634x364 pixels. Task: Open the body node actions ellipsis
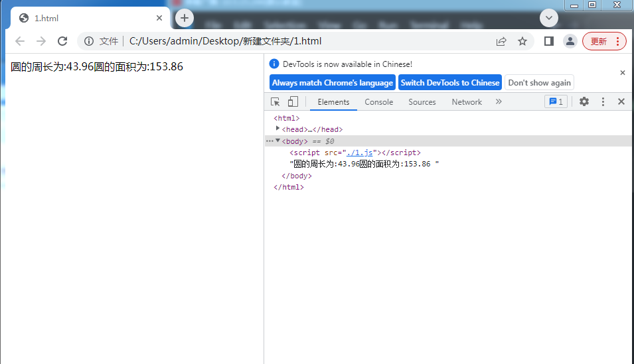[270, 141]
